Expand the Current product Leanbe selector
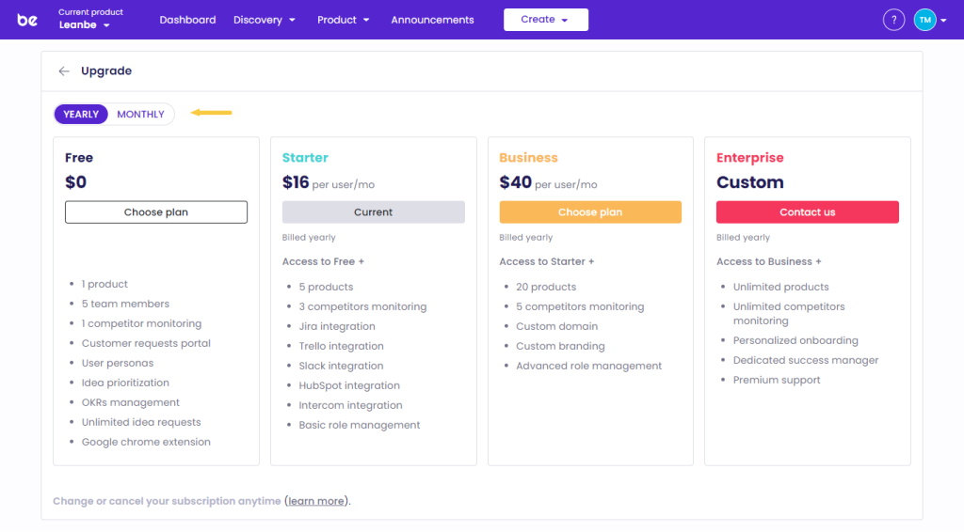The height and width of the screenshot is (532, 964). pyautogui.click(x=85, y=25)
